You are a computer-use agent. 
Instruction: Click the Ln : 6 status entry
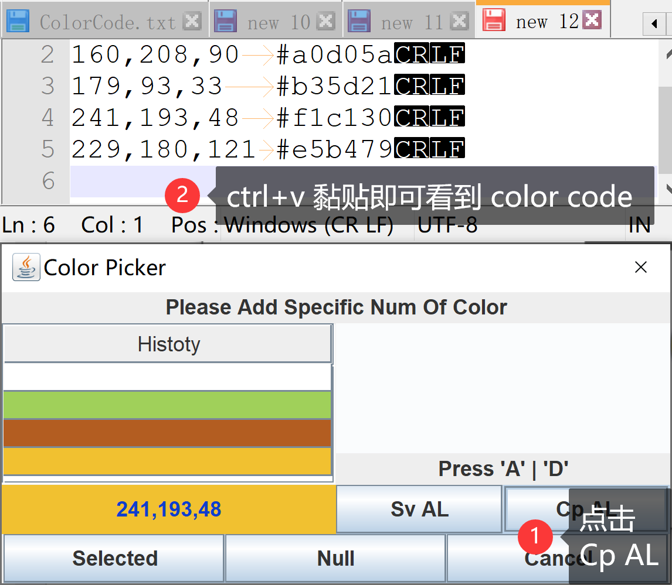[x=28, y=225]
